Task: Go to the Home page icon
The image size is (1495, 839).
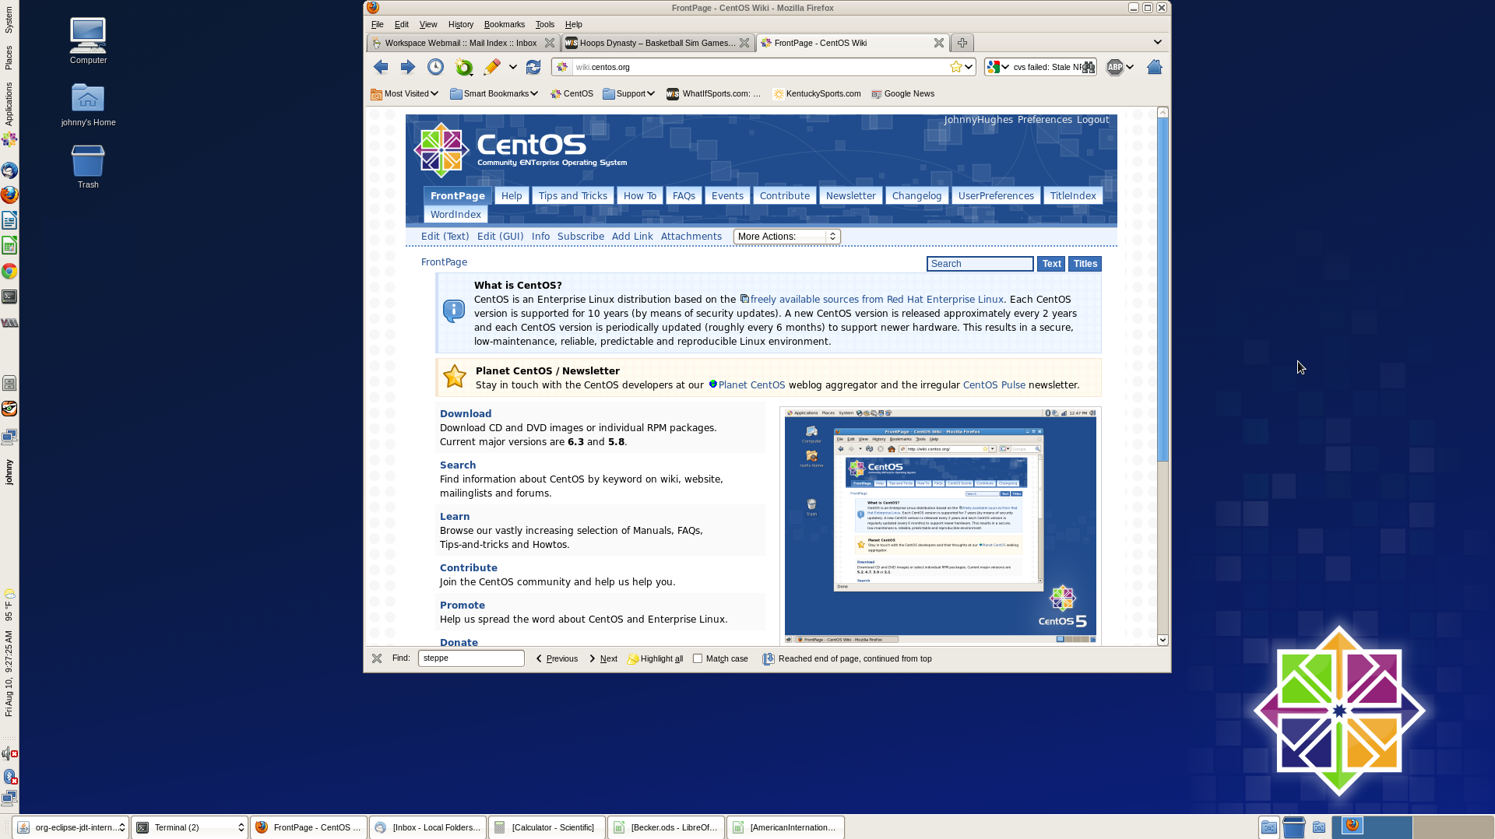Action: click(1155, 67)
